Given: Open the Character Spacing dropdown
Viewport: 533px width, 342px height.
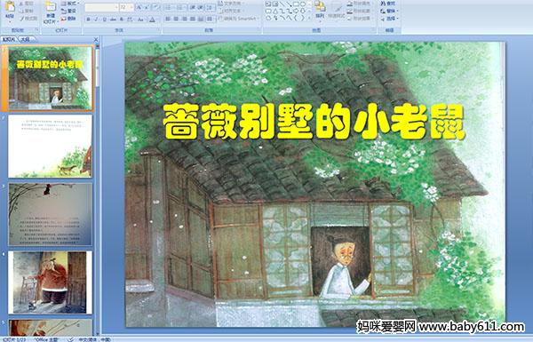Looking at the screenshot, I should coord(130,20).
